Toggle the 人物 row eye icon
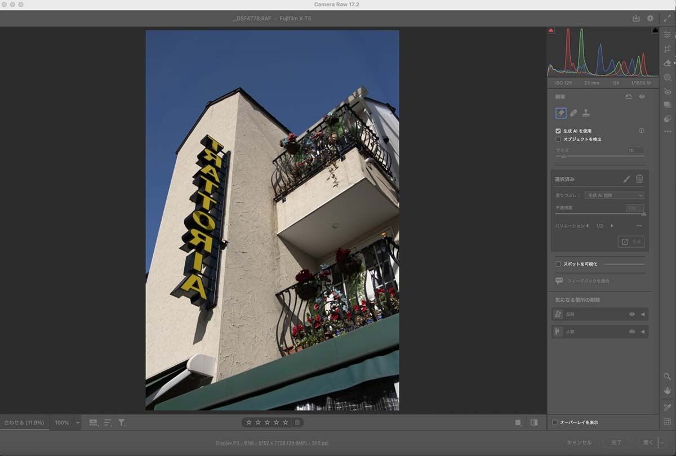 point(632,332)
